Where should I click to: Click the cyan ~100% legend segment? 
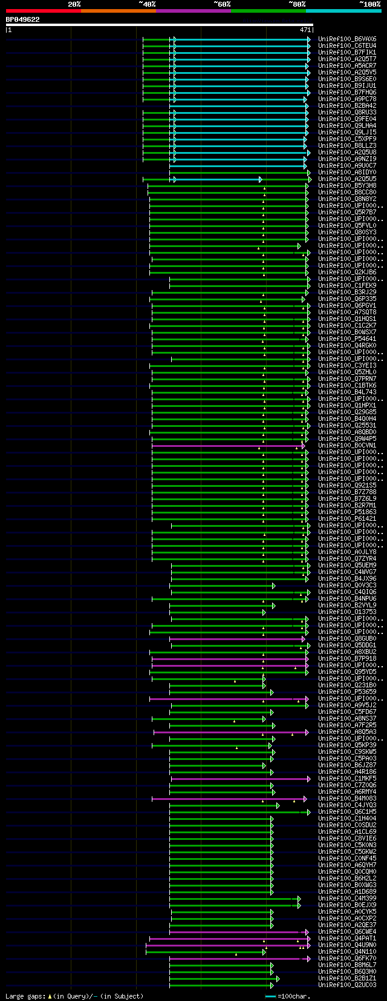(343, 11)
